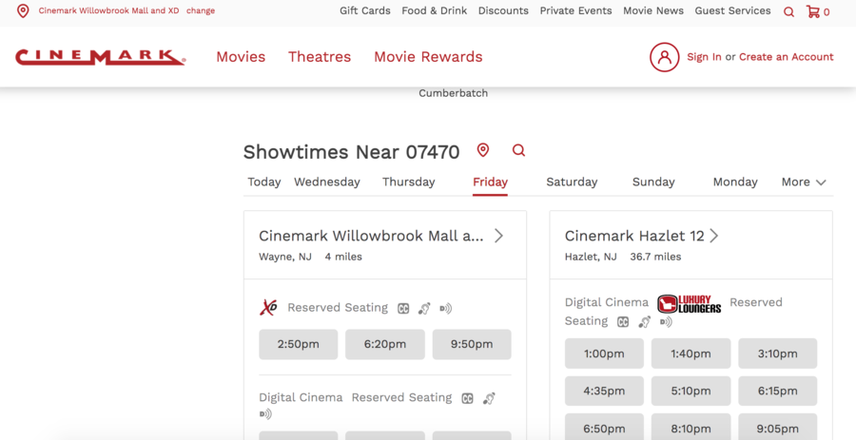Select the Friday tab
Viewport: 856px width, 440px height.
click(x=490, y=182)
